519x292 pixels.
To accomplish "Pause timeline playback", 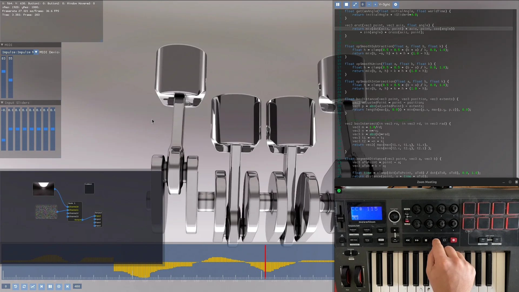I will pyautogui.click(x=50, y=286).
